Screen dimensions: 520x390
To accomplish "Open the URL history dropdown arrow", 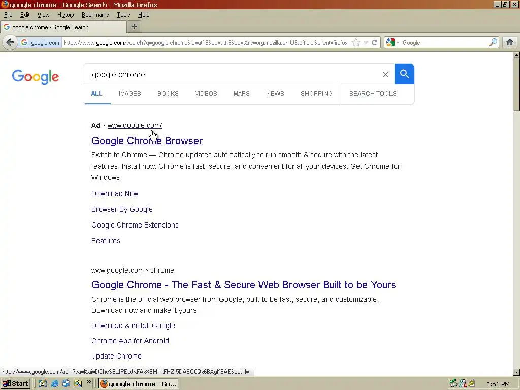I will [366, 43].
